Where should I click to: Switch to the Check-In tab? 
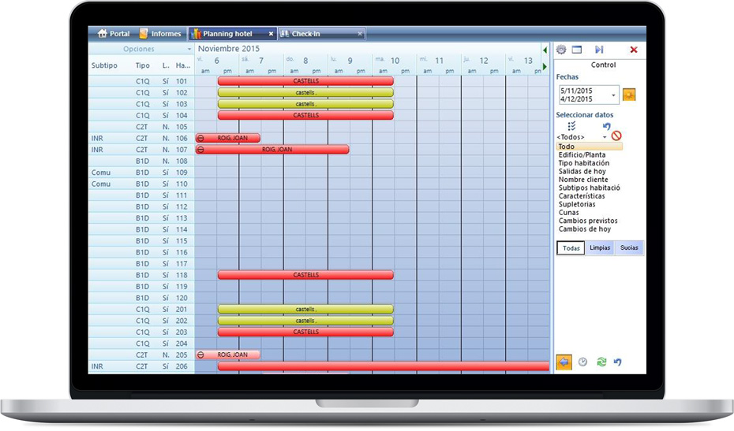click(321, 34)
